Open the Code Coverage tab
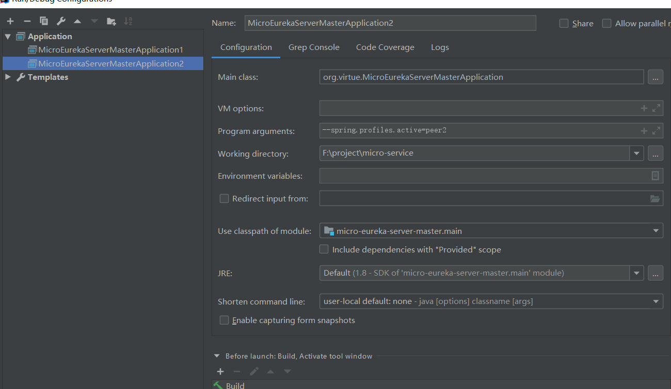 coord(385,47)
